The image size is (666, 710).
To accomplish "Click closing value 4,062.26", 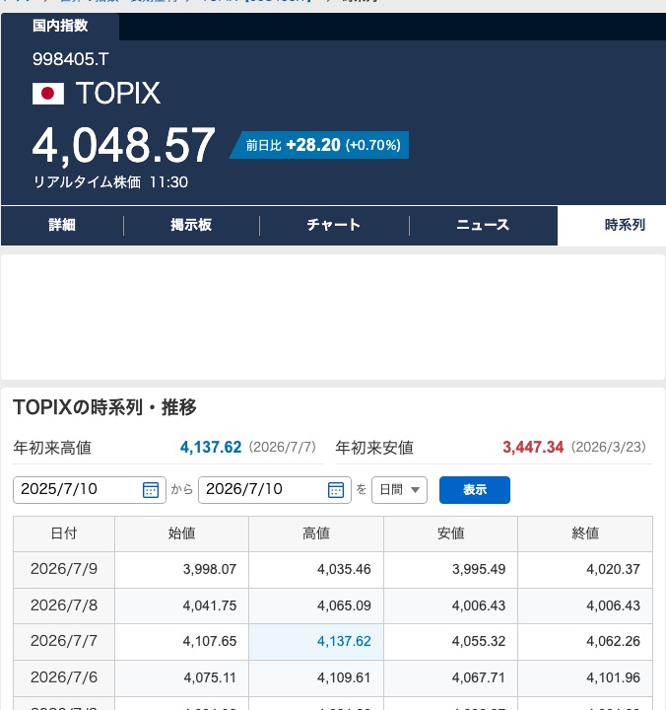I will point(613,642).
